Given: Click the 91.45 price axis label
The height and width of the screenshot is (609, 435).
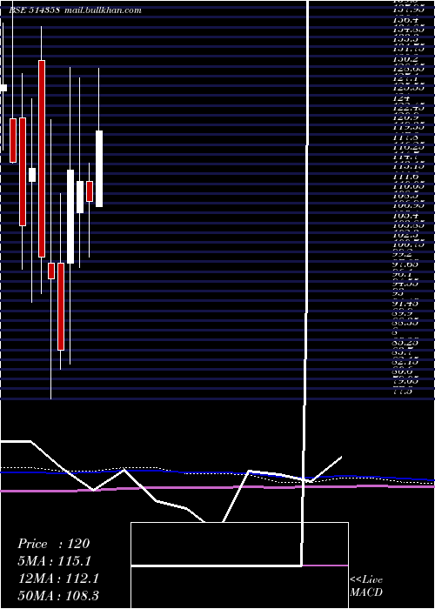Looking at the screenshot, I should coord(406,304).
